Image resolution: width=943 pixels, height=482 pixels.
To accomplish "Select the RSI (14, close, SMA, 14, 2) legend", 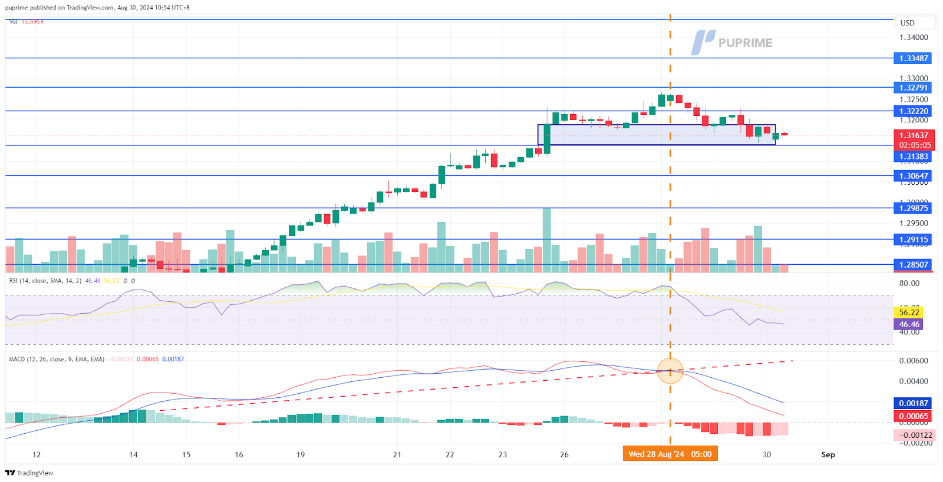I will tap(45, 281).
